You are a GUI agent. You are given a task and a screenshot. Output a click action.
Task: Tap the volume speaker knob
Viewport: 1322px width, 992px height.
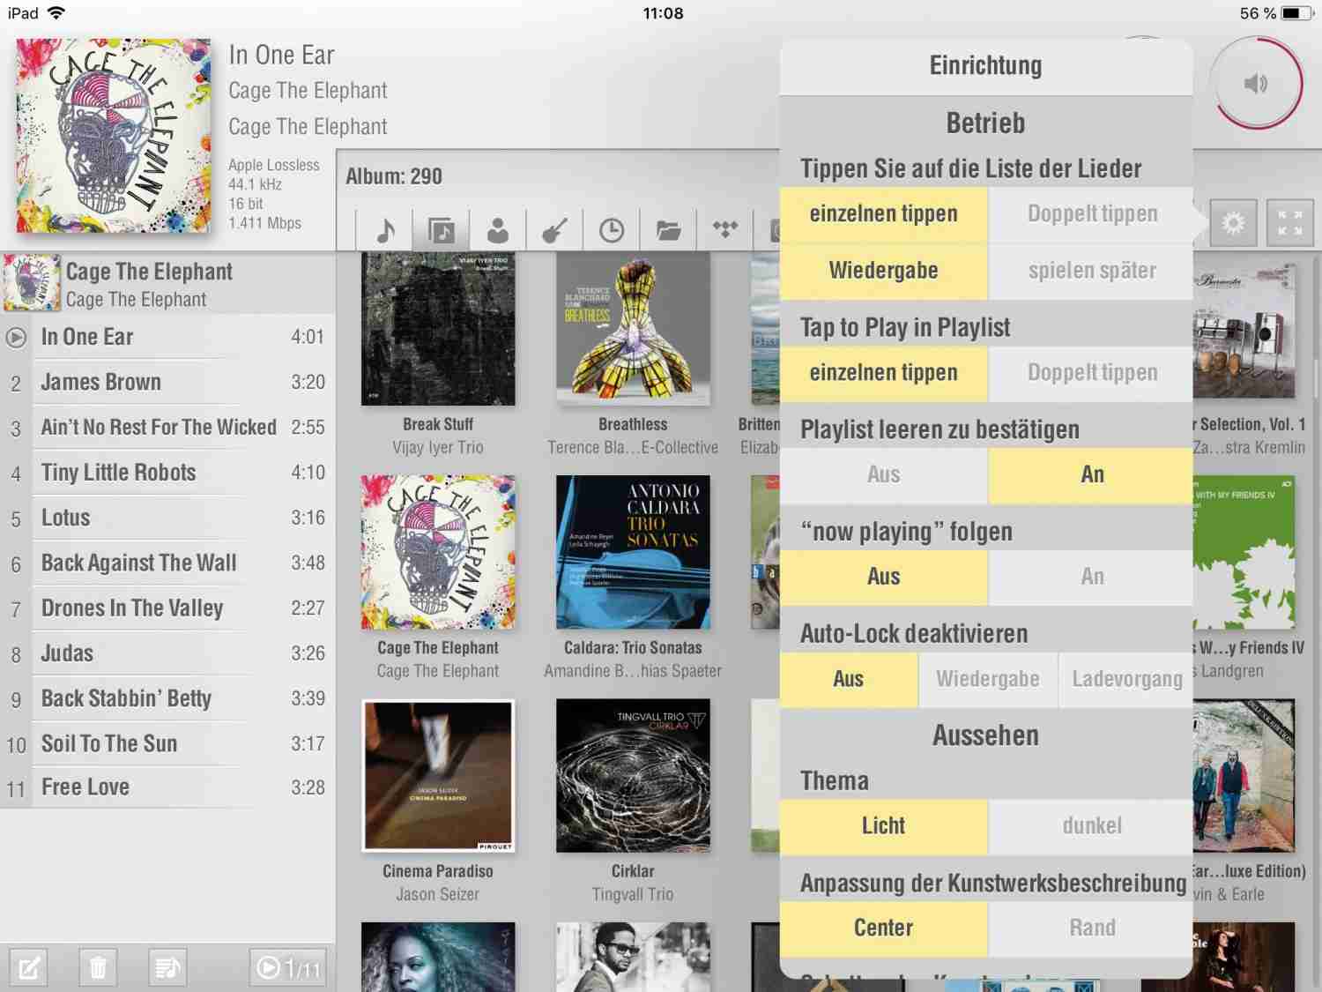[x=1256, y=85]
